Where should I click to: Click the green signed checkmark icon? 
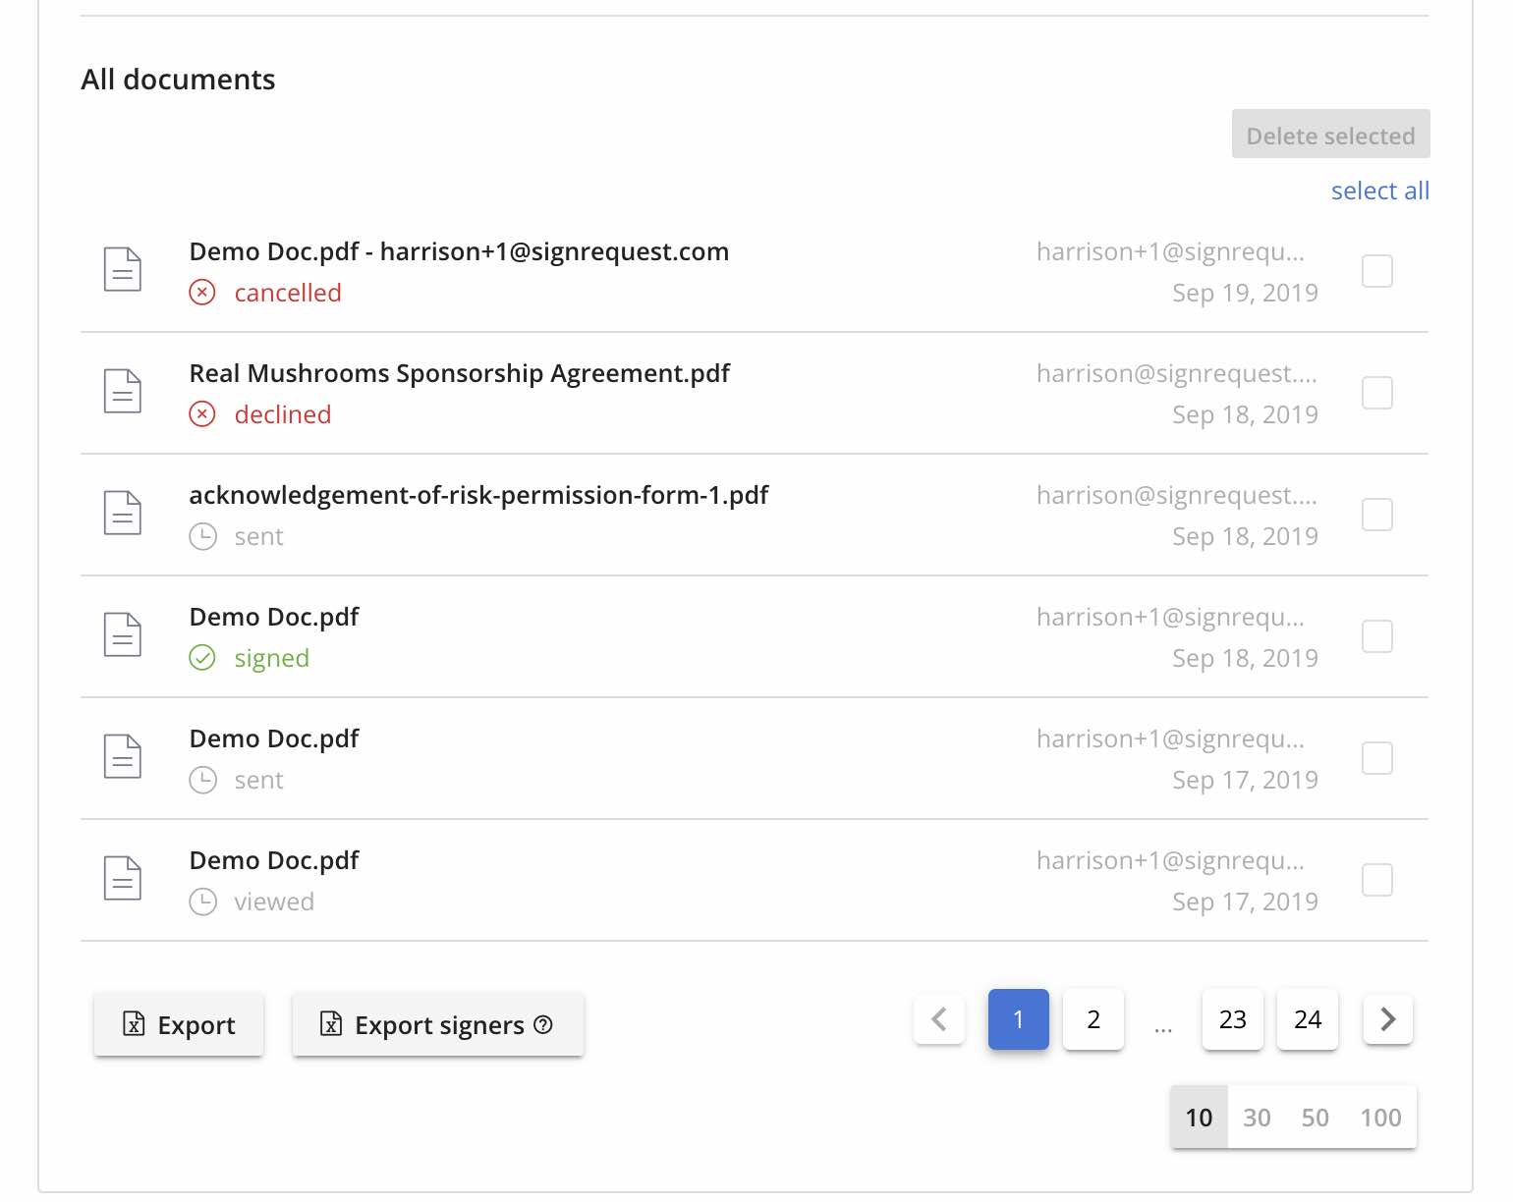[202, 658]
